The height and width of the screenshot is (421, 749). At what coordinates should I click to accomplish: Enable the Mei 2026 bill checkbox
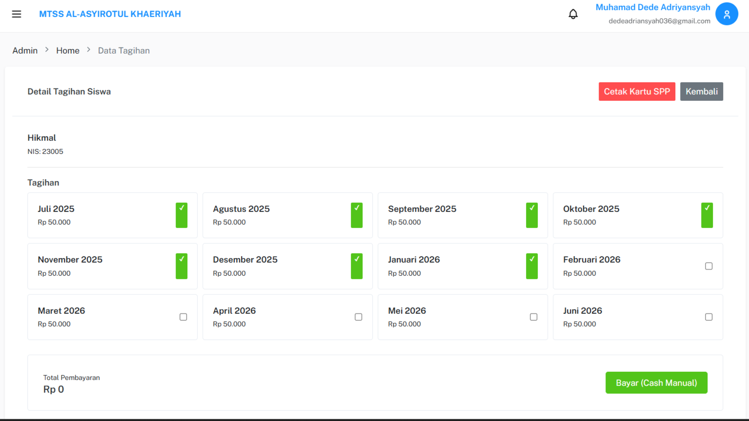pos(534,317)
